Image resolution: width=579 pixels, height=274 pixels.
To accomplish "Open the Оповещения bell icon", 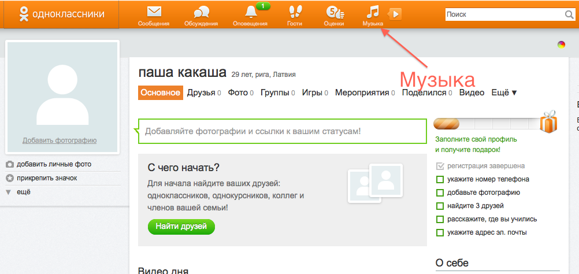I will tap(251, 12).
